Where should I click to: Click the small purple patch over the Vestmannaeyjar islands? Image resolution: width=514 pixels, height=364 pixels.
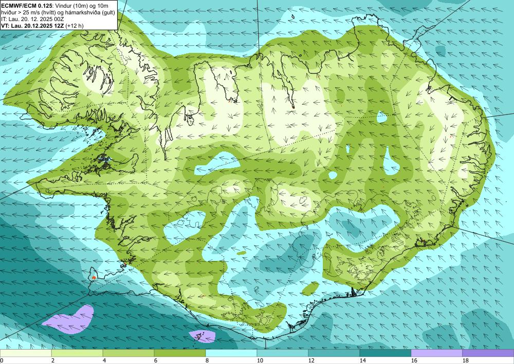202,336
